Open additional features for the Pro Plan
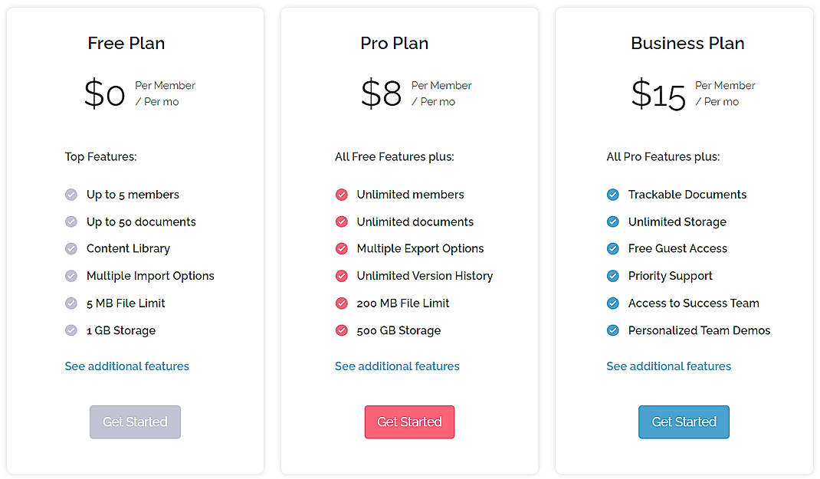820x479 pixels. tap(397, 366)
